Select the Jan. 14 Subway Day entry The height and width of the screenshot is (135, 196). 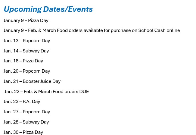pos(26,51)
